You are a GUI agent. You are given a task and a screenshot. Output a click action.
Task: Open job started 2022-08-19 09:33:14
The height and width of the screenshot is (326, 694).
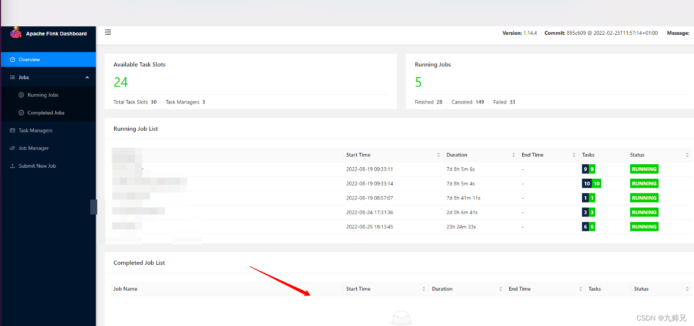tap(370, 184)
